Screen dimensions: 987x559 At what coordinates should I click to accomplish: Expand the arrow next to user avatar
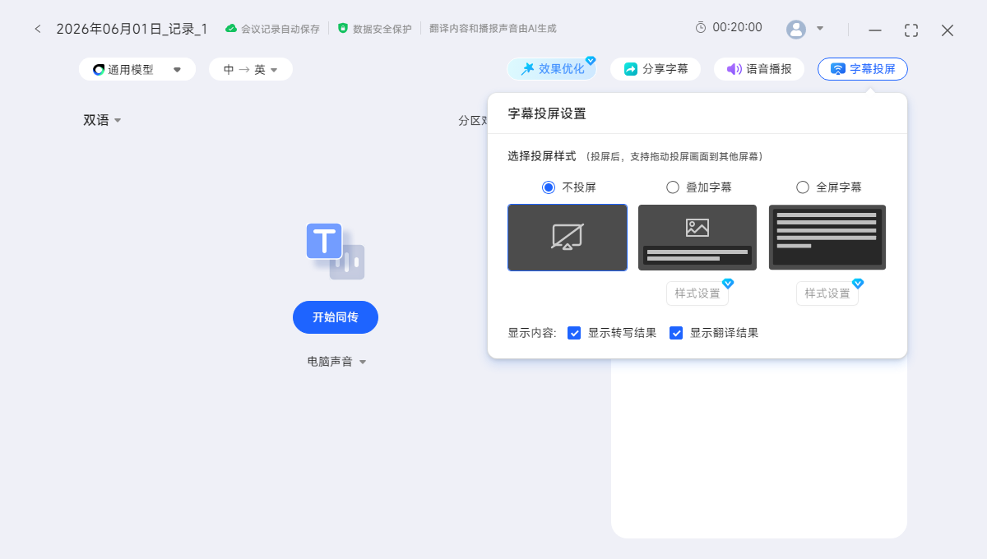coord(820,29)
